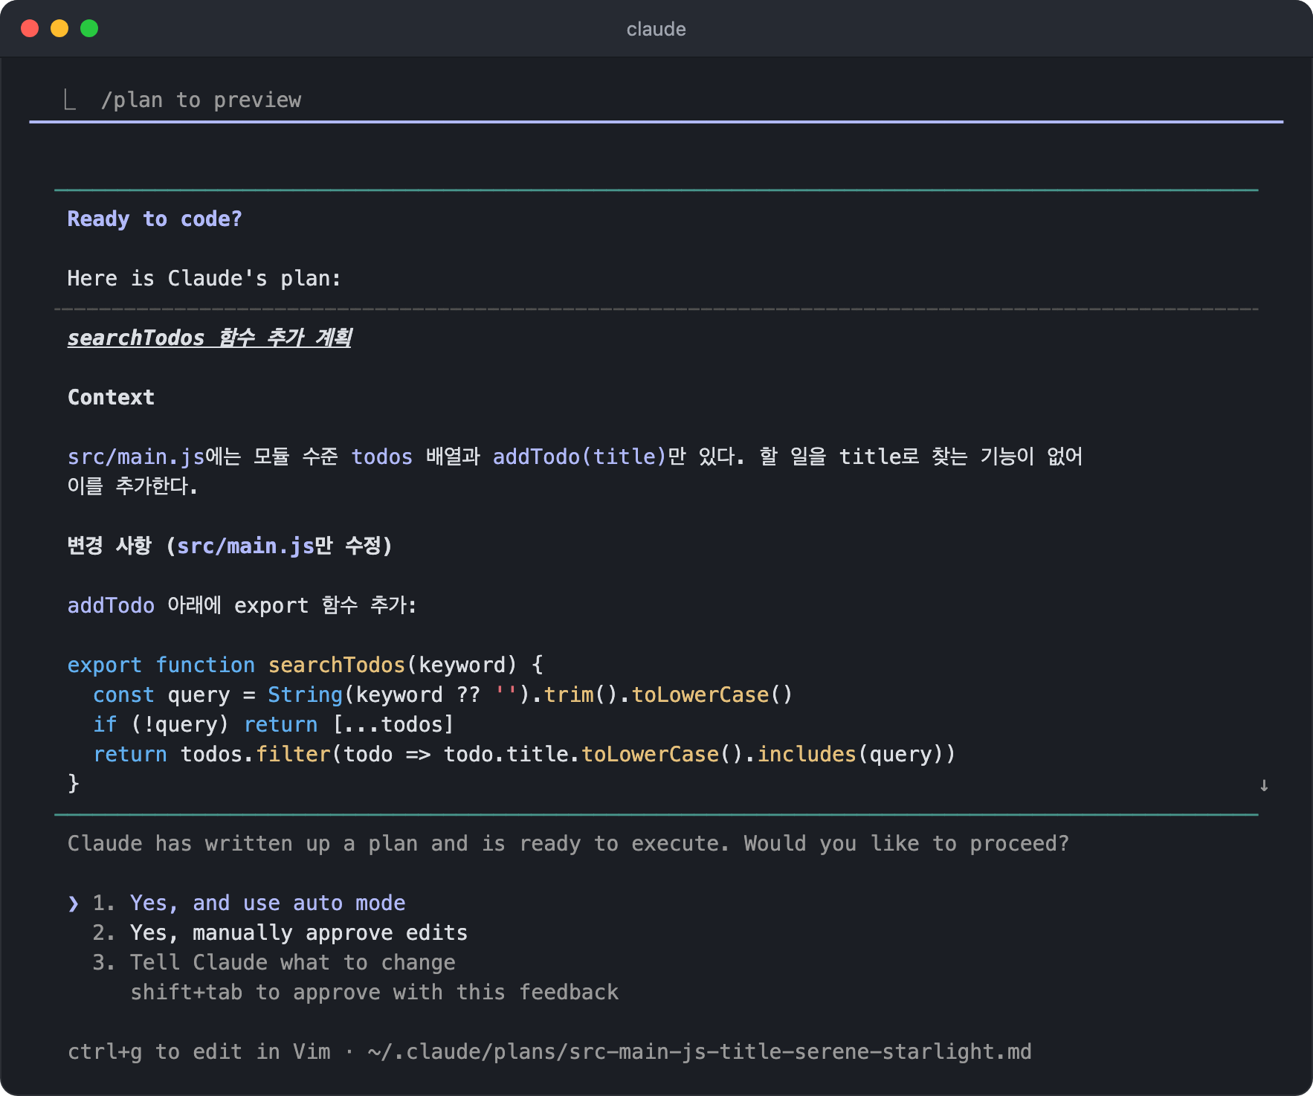Image resolution: width=1313 pixels, height=1096 pixels.
Task: Minimize the terminal with the yellow button
Action: 59,28
